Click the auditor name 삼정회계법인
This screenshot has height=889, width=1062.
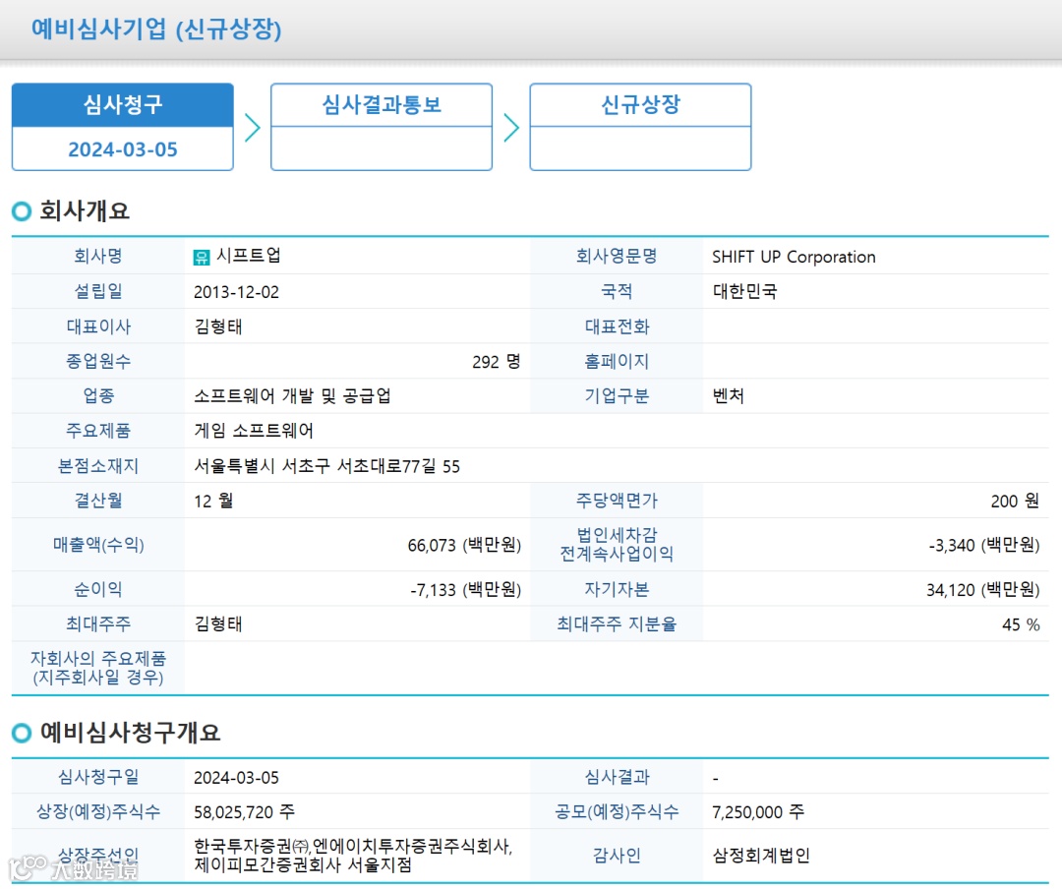[x=761, y=856]
